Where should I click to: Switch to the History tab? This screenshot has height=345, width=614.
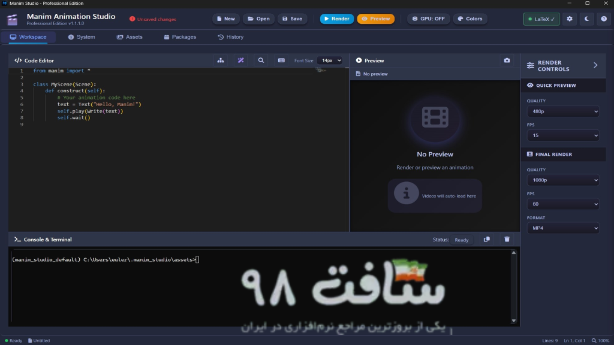tap(231, 37)
